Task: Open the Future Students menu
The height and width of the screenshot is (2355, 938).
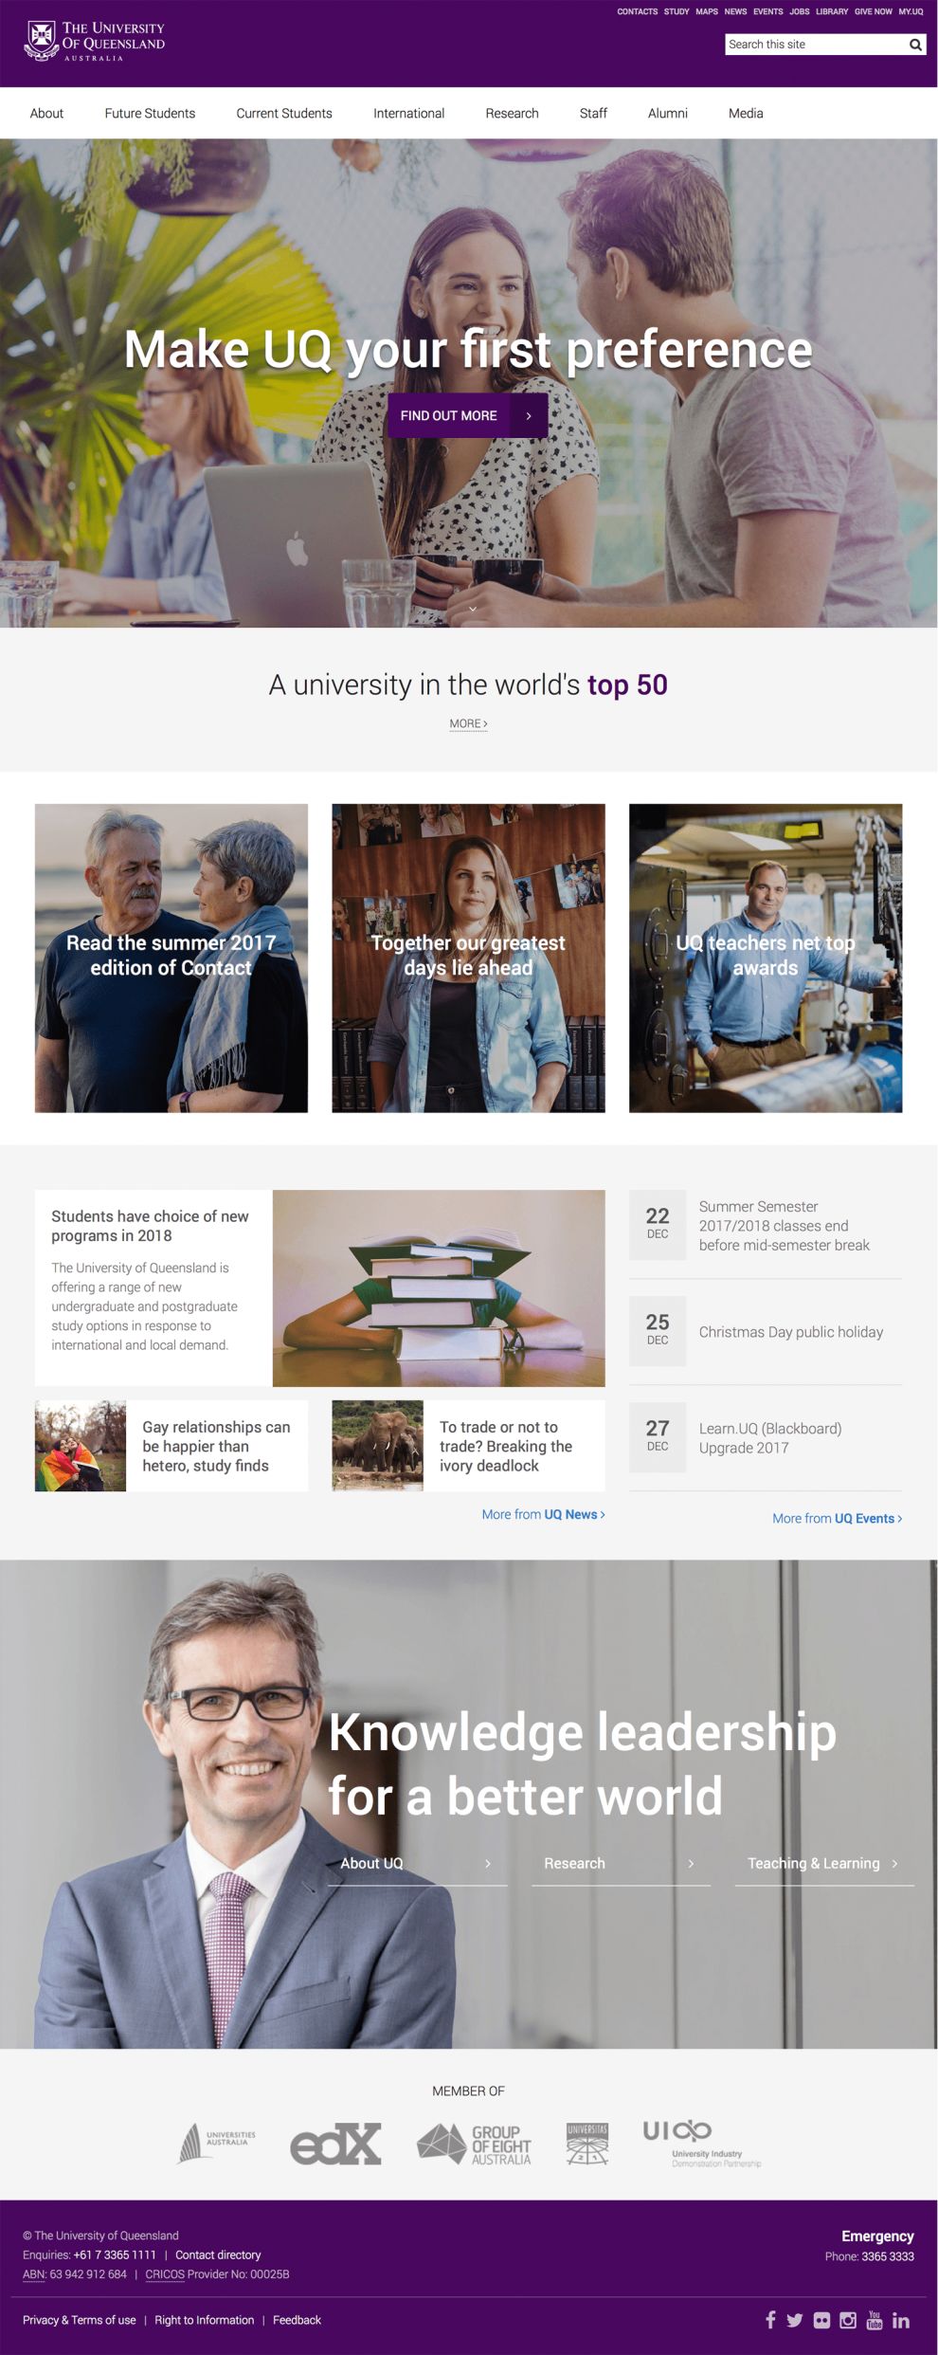Action: click(150, 113)
